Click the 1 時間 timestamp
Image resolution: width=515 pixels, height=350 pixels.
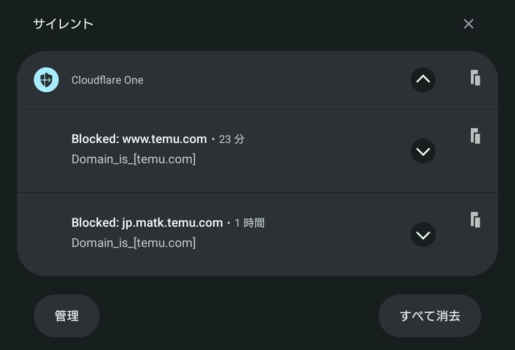(250, 223)
